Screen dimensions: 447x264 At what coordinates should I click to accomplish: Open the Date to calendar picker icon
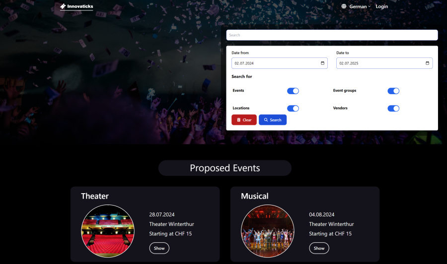(x=427, y=63)
